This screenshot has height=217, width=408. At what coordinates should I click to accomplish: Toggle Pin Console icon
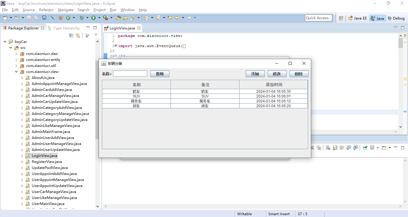click(365, 148)
